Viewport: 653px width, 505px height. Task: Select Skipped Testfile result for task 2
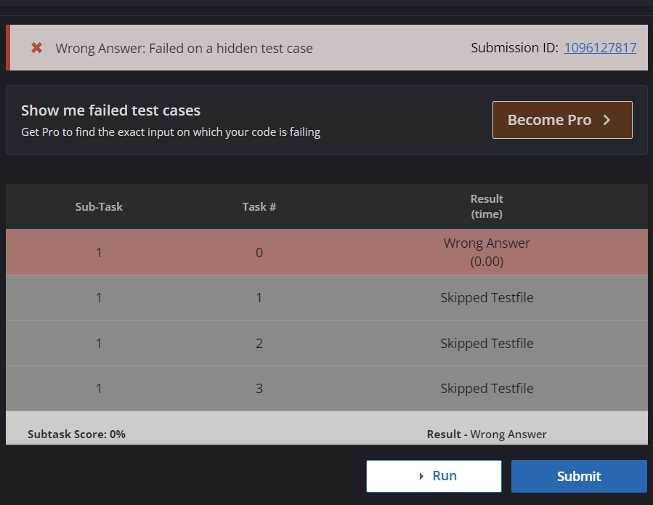487,344
